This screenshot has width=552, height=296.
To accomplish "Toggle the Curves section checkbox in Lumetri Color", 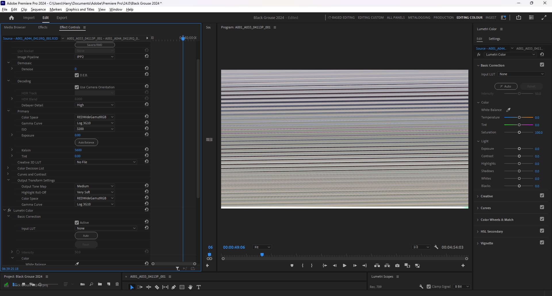I will click(543, 207).
